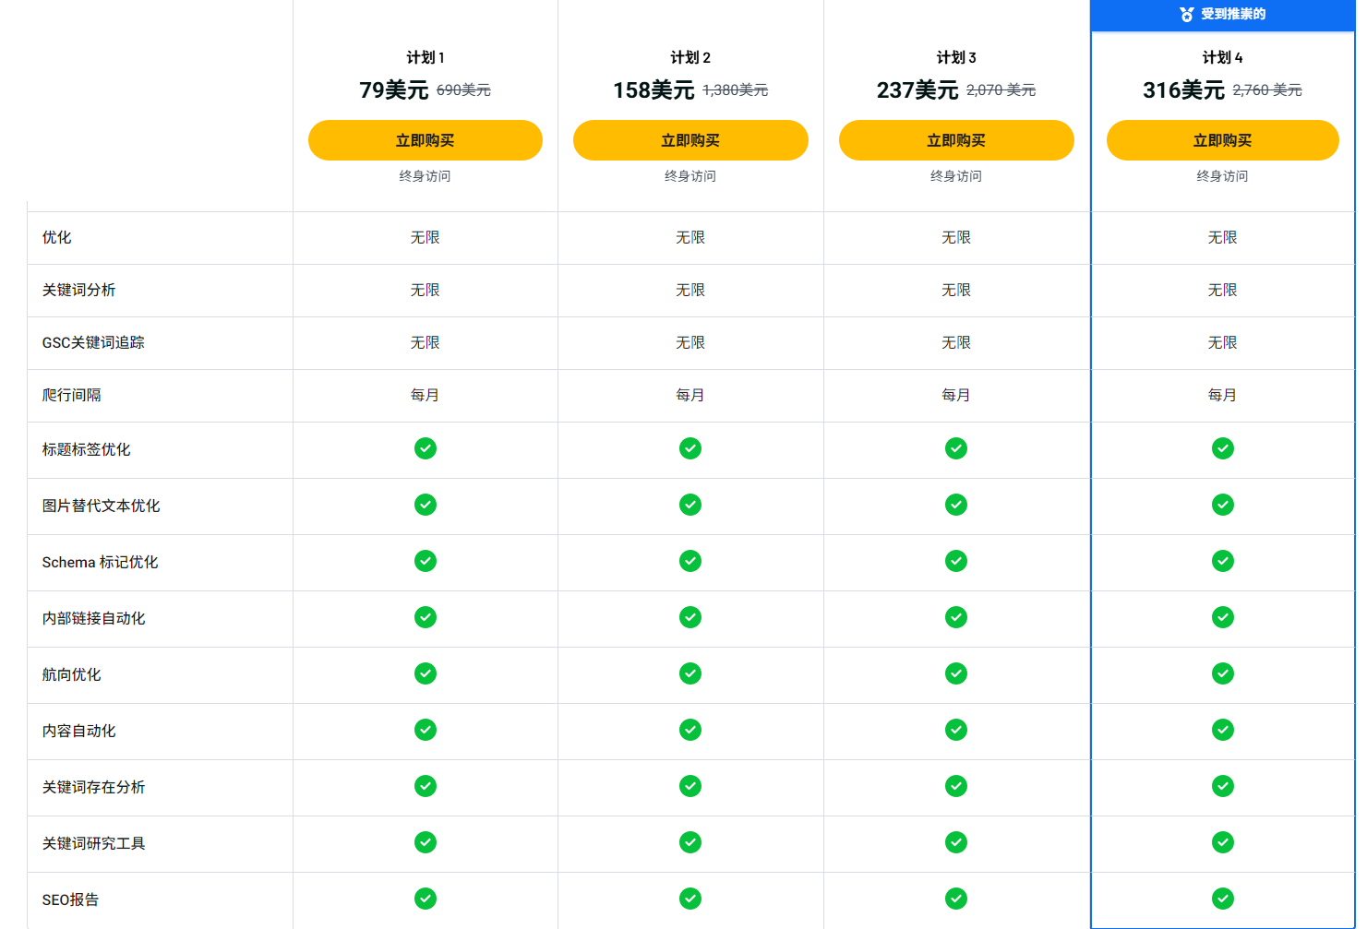Click 计划 1 checkmark for SEO报告

pyautogui.click(x=425, y=899)
